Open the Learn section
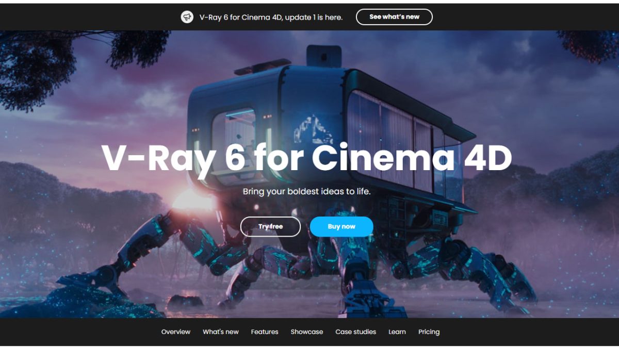Image resolution: width=619 pixels, height=348 pixels. (x=397, y=332)
